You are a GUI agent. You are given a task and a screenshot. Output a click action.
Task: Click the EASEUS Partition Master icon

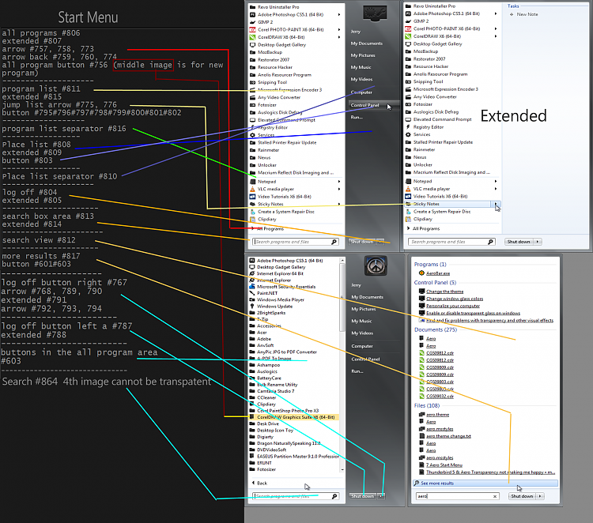coord(252,456)
